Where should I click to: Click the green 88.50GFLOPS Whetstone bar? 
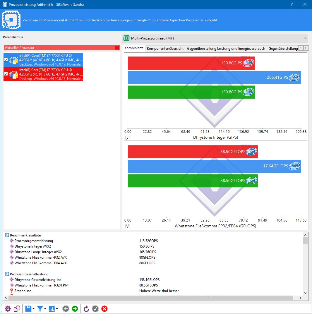pos(193,181)
